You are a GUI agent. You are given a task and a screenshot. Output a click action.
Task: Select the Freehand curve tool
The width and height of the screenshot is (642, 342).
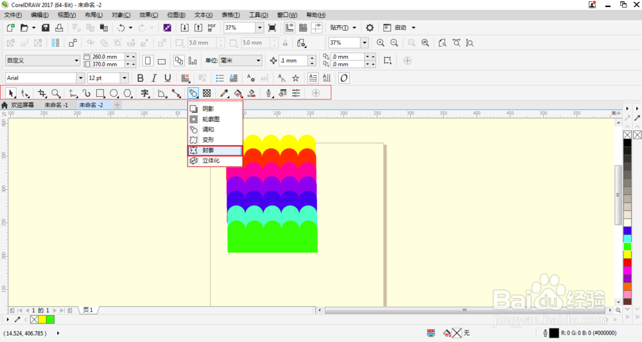pos(73,93)
